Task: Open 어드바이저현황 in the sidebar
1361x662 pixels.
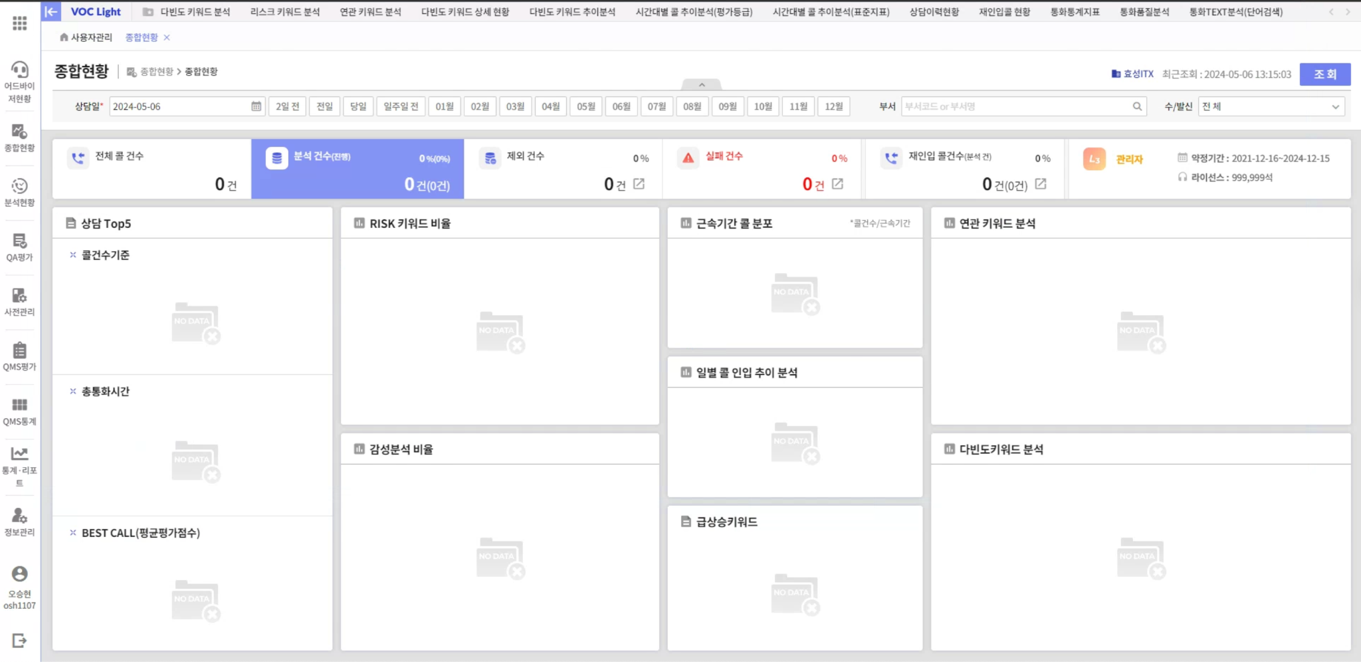Action: 20,82
